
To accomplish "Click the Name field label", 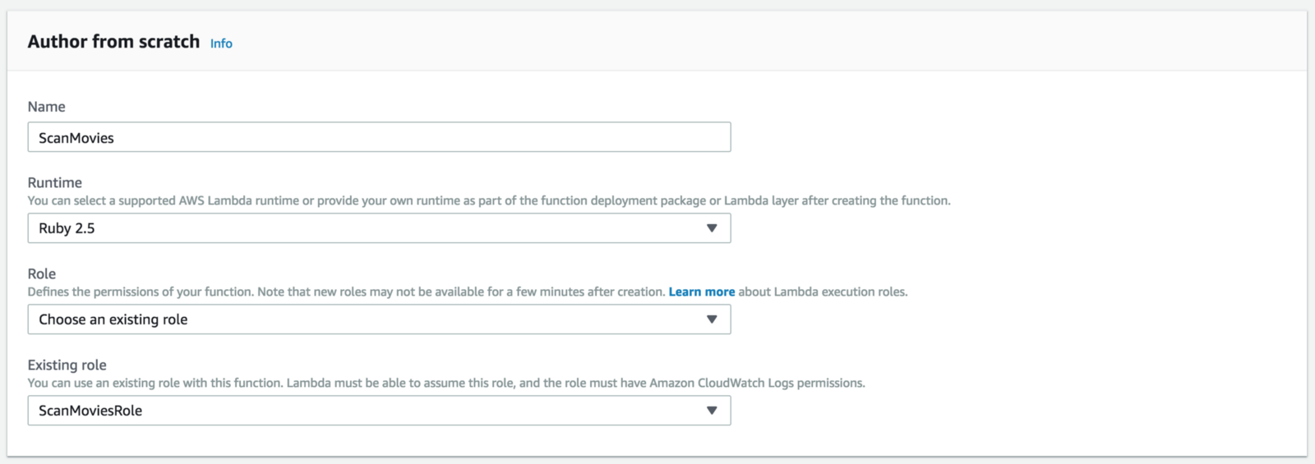I will [x=46, y=107].
